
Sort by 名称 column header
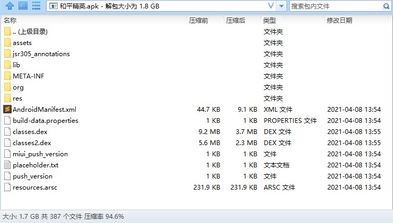(x=10, y=20)
